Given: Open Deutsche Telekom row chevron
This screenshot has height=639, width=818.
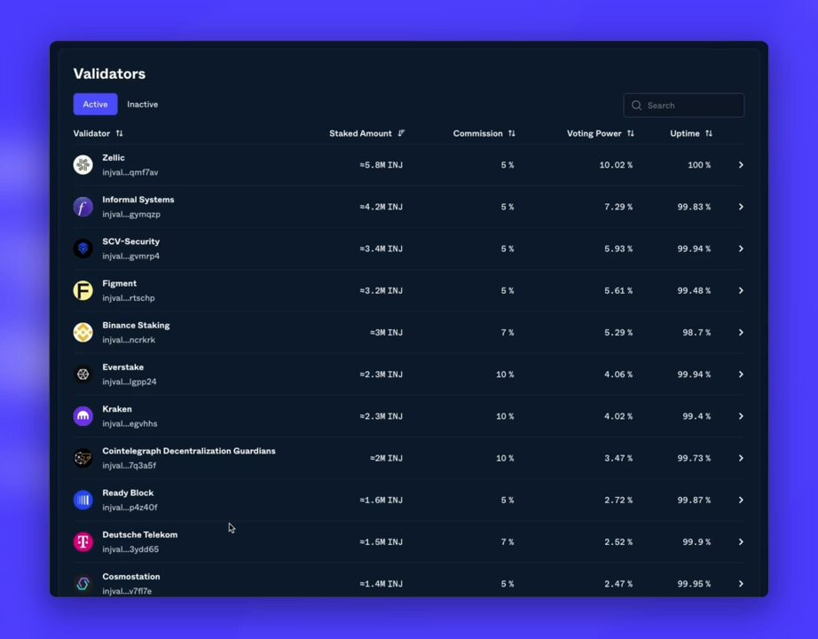Looking at the screenshot, I should point(741,542).
